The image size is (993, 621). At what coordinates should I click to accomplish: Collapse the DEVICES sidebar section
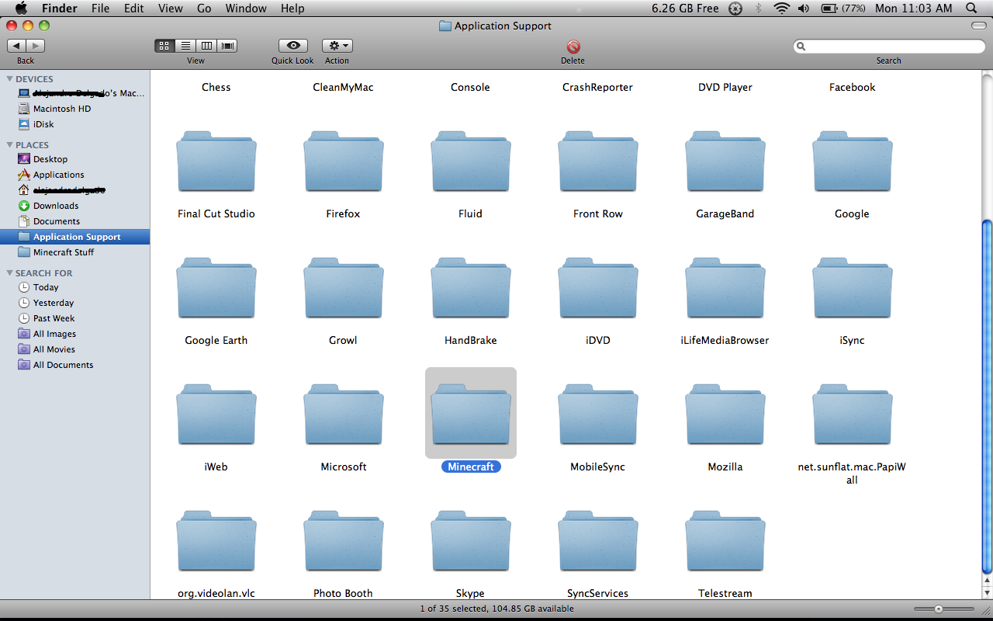tap(9, 79)
